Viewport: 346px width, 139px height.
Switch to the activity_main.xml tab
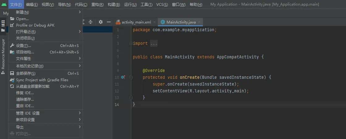(136, 22)
